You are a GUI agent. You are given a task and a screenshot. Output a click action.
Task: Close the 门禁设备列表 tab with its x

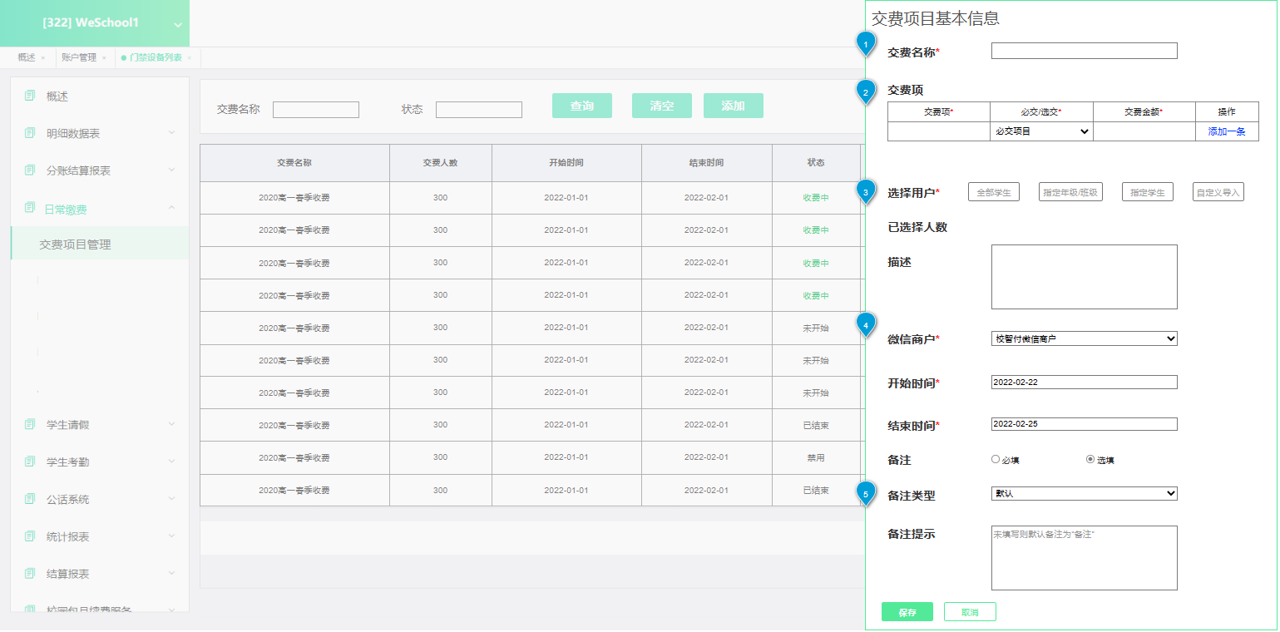190,58
